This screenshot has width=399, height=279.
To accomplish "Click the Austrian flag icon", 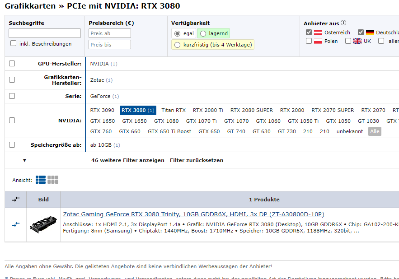I will click(x=318, y=33).
